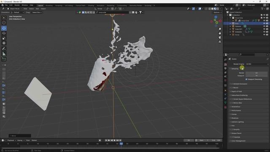
Task: Click the Play animation button
Action: pos(114,140)
